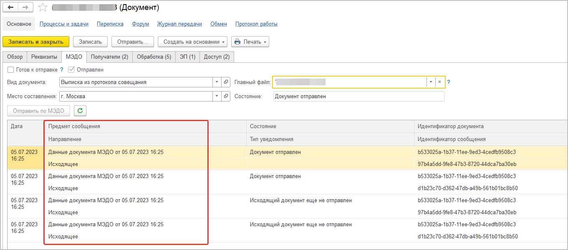The height and width of the screenshot is (250, 568).
Task: Expand the Место составления dropdown list
Action: tap(217, 97)
